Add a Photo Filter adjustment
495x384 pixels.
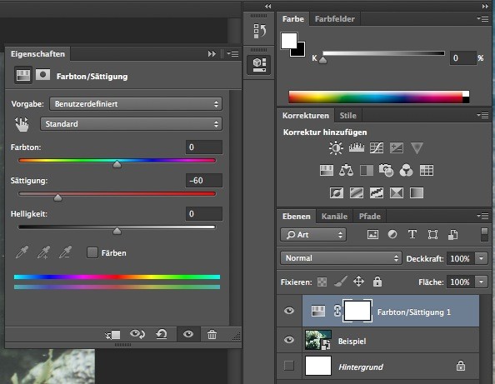pos(387,171)
